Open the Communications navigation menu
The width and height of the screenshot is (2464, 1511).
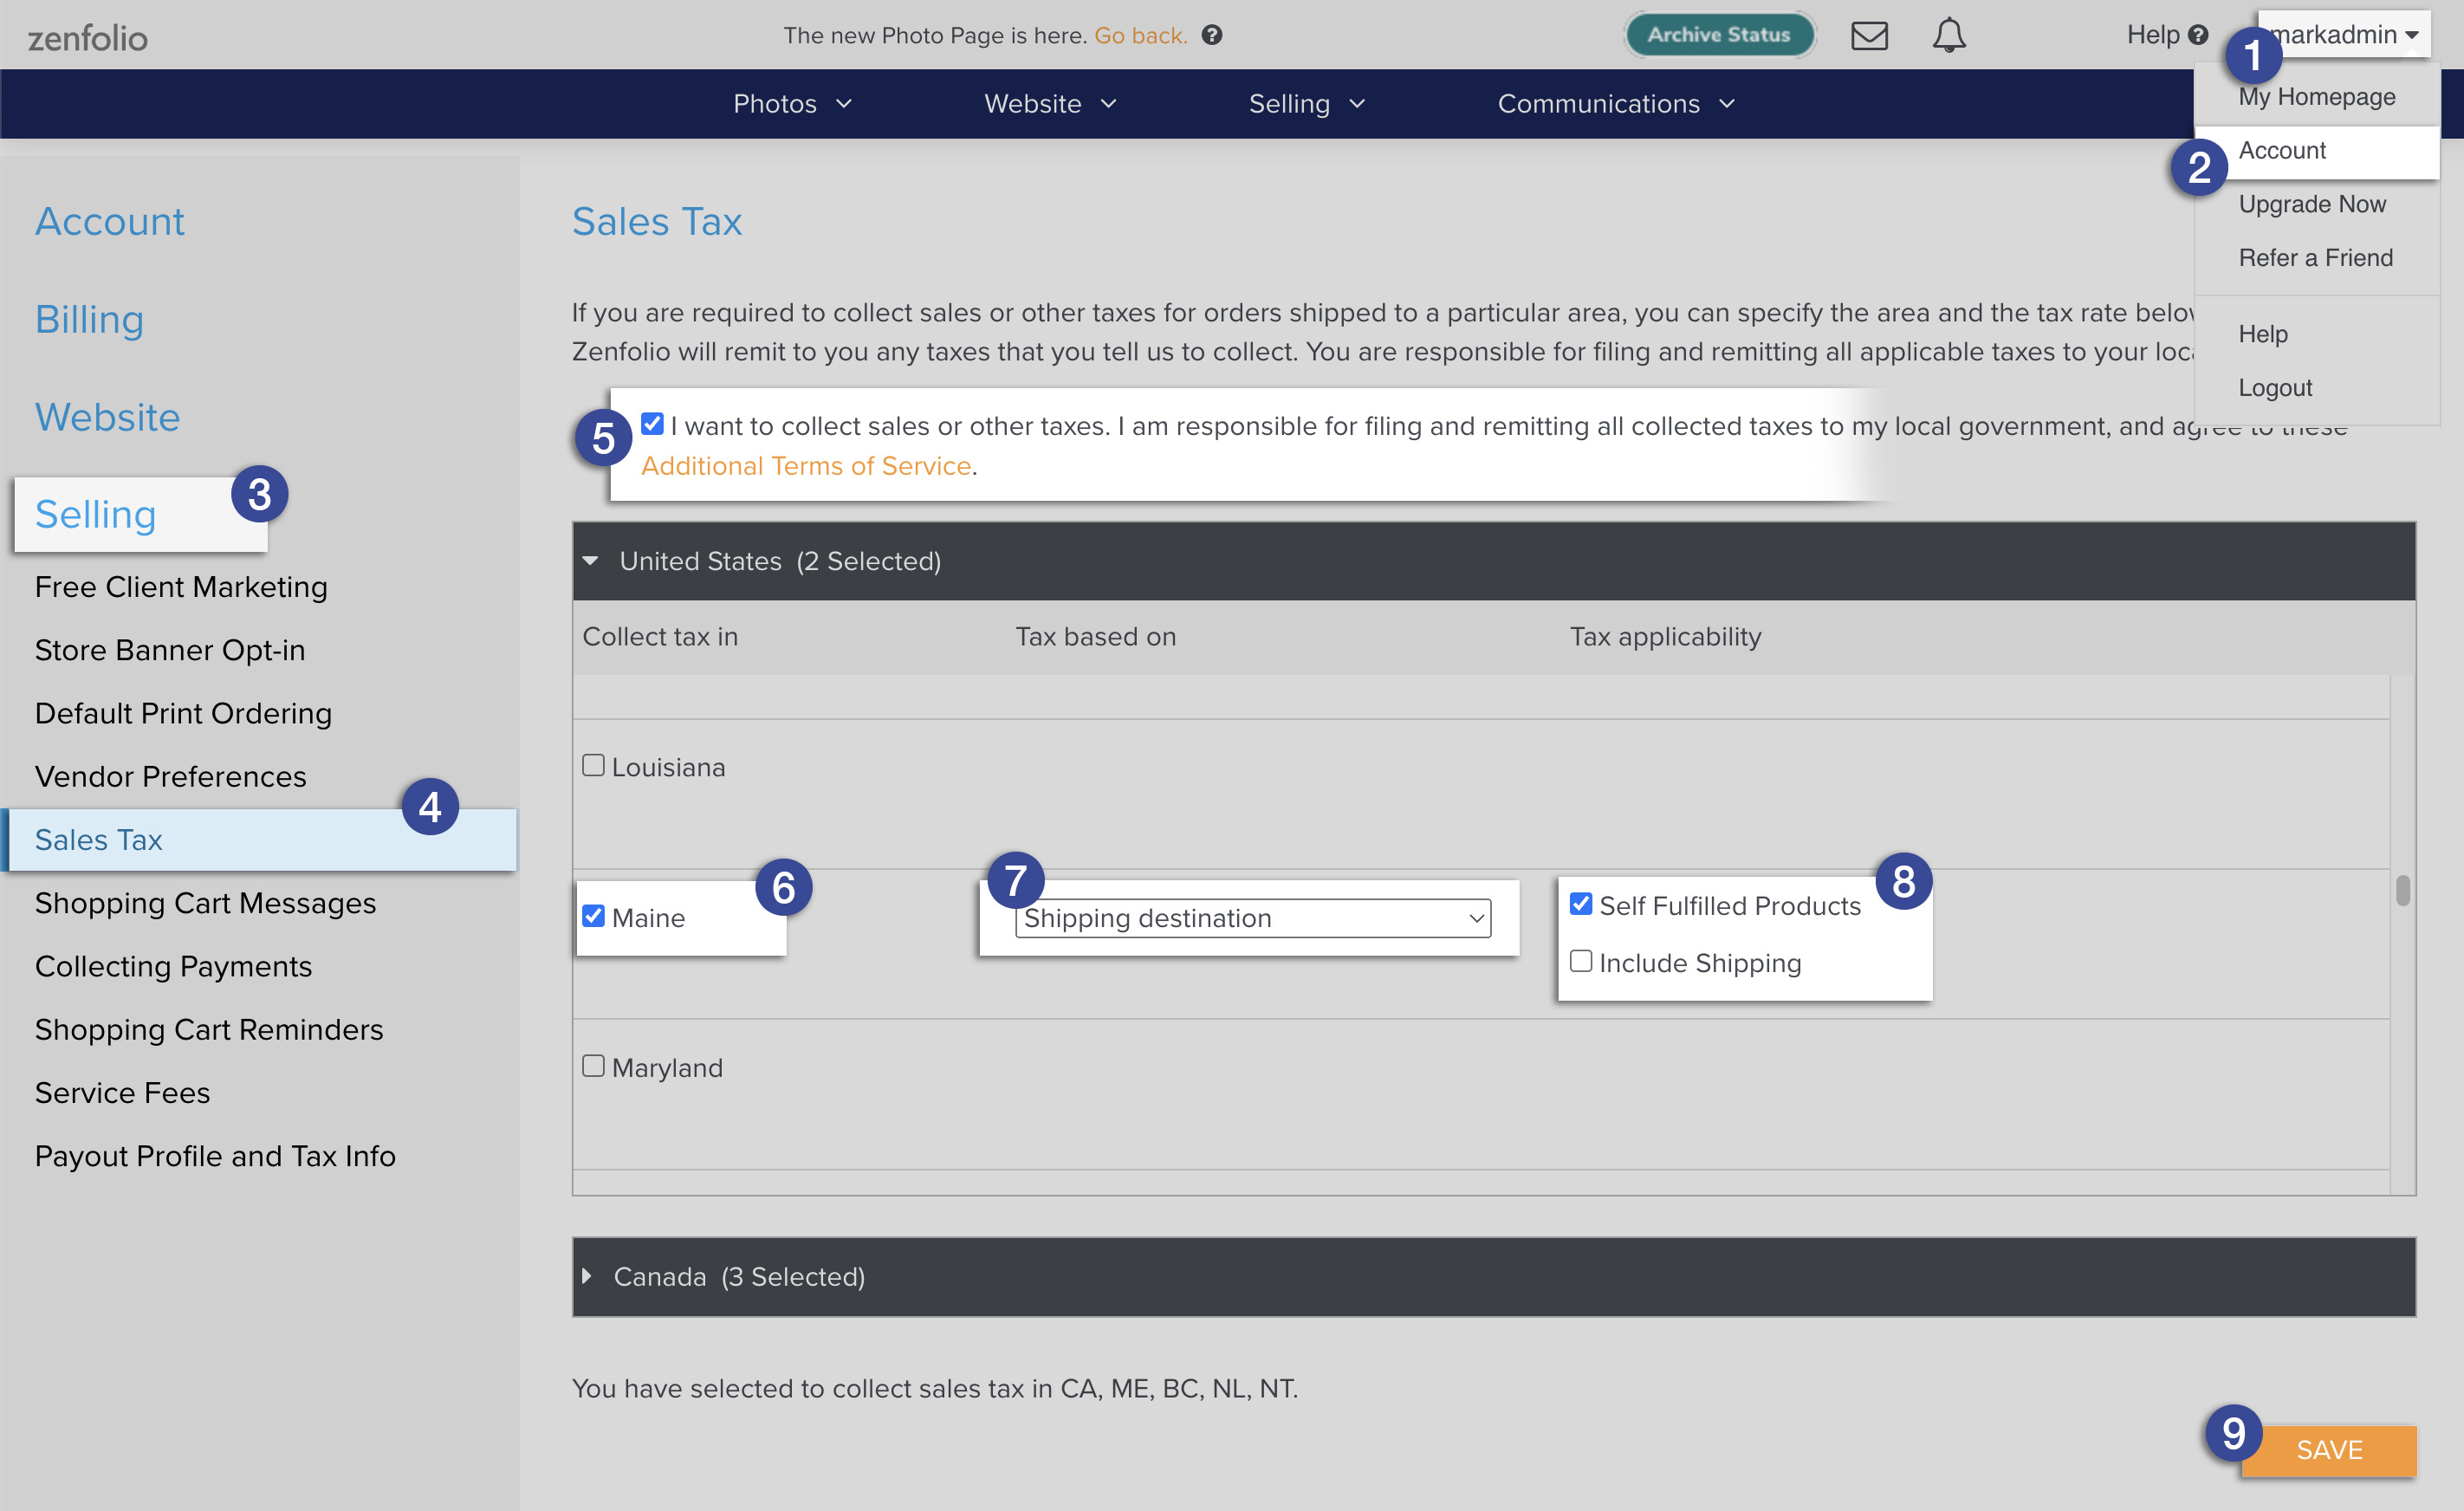pyautogui.click(x=1616, y=104)
